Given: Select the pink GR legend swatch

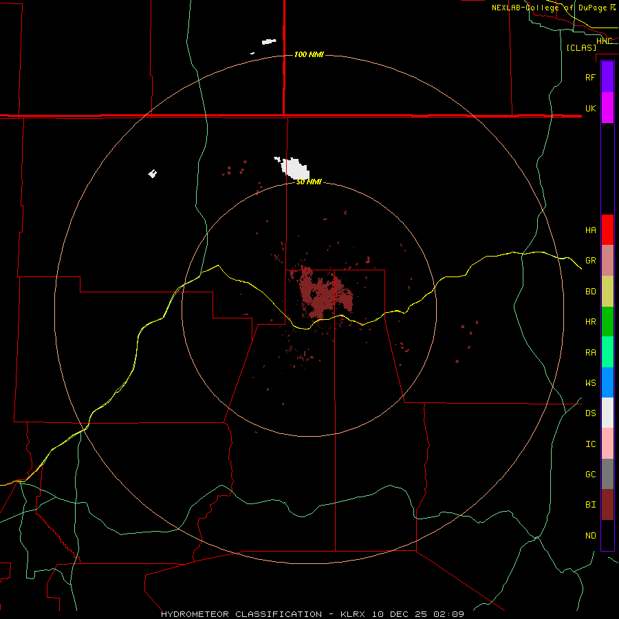Looking at the screenshot, I should [x=607, y=261].
